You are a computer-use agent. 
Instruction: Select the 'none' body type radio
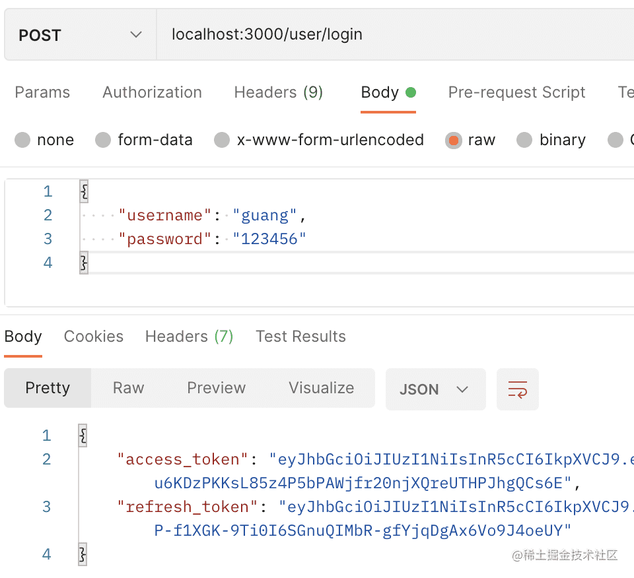click(x=23, y=140)
